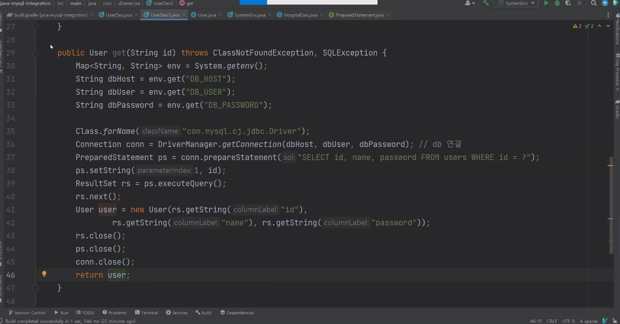Switch to the UserDao.java tab
The image size is (620, 324).
pos(119,15)
